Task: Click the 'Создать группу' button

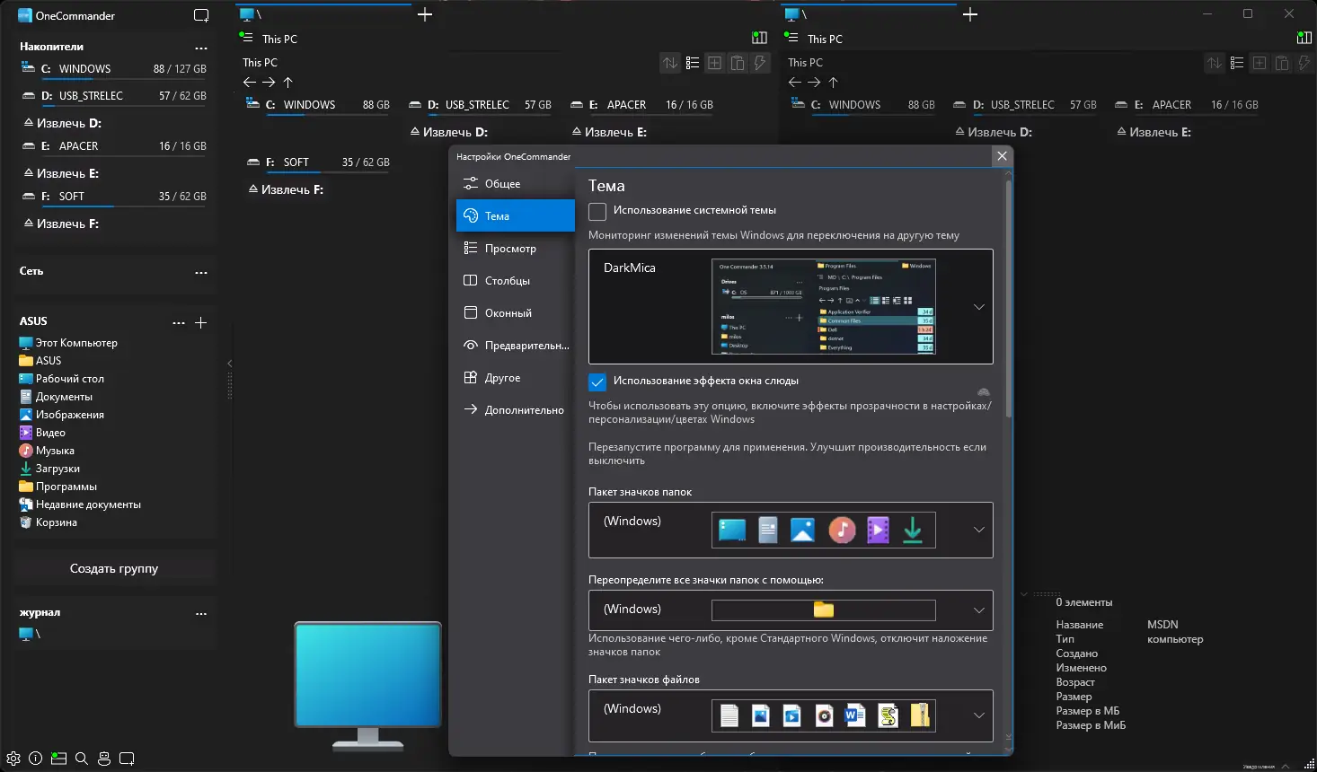Action: [114, 569]
